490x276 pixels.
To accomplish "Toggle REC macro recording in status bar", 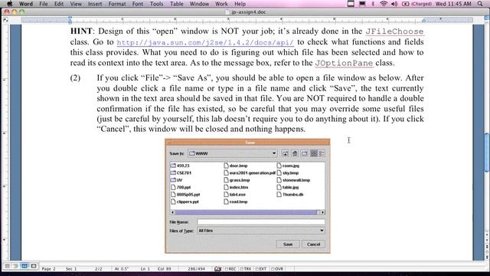I will pyautogui.click(x=230, y=269).
